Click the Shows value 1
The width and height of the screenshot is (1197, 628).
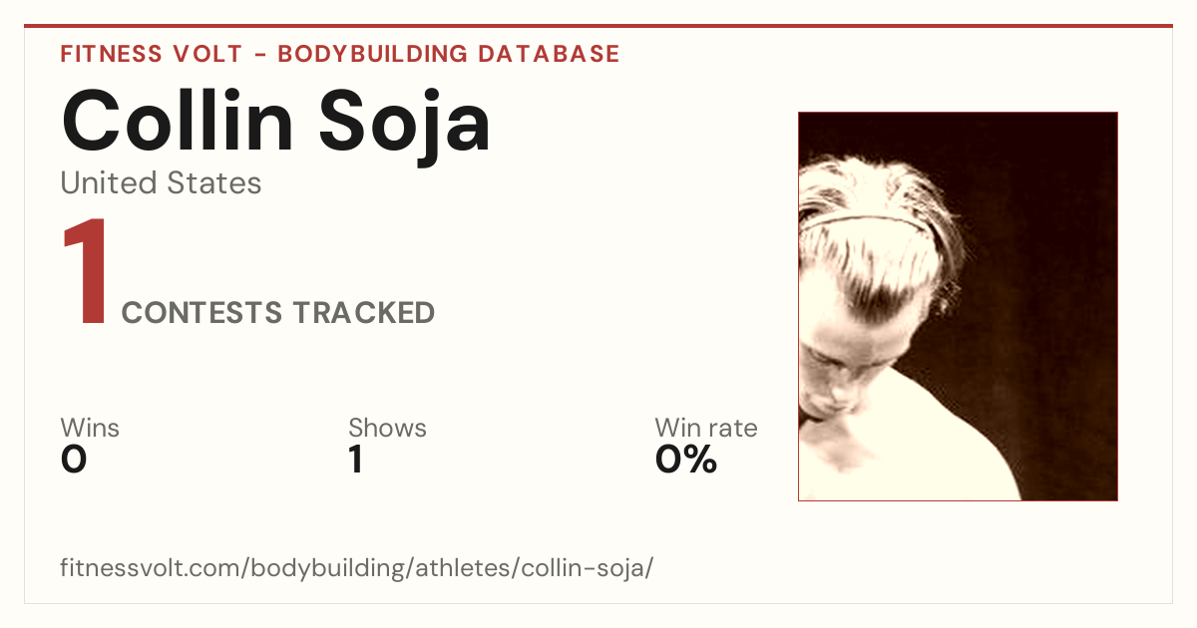(x=355, y=461)
